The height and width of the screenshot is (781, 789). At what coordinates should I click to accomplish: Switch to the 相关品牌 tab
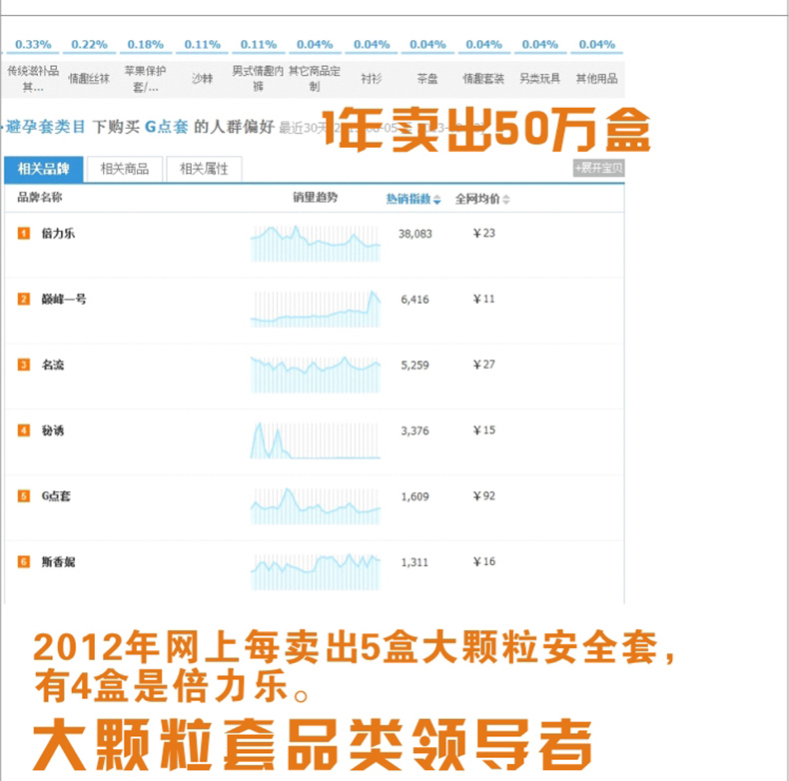43,169
